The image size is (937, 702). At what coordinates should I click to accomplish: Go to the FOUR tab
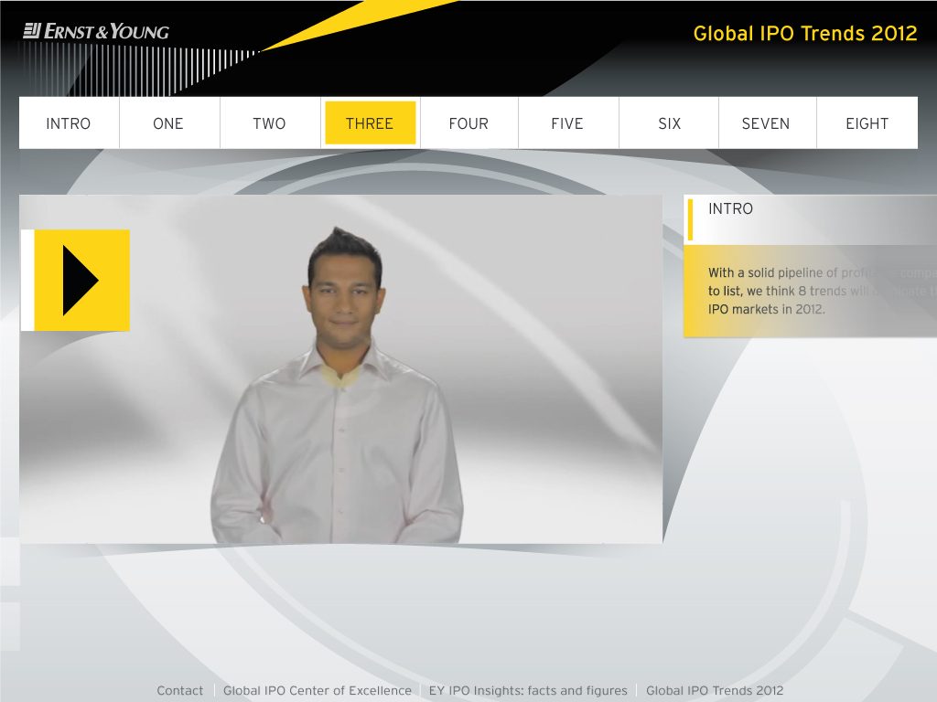coord(468,123)
